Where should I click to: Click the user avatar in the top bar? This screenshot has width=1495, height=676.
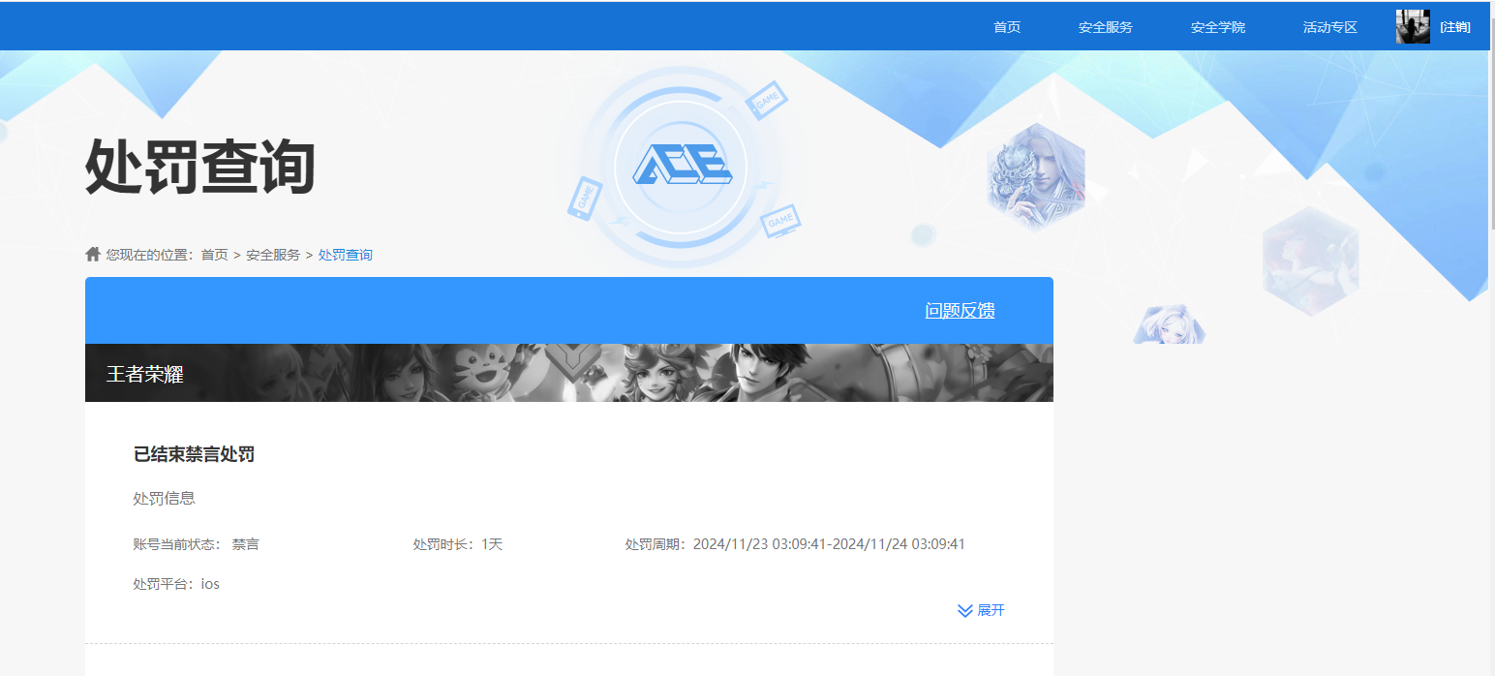[x=1413, y=25]
